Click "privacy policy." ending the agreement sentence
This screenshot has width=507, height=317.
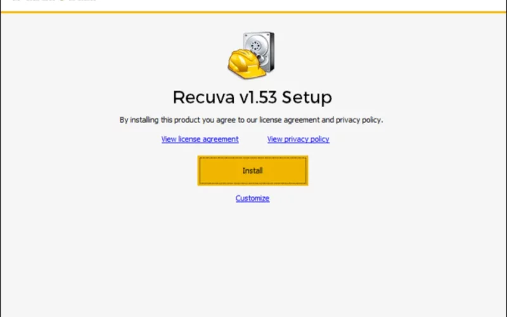coord(359,120)
